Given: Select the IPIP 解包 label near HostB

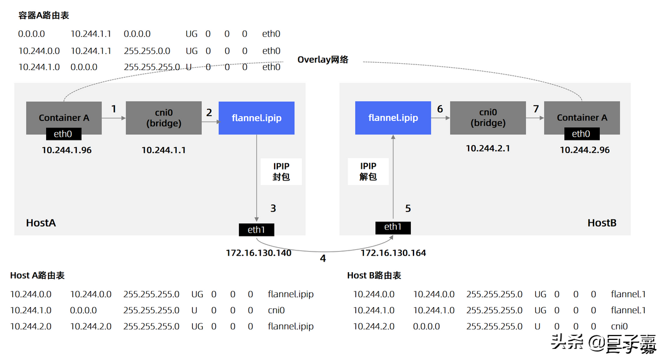Looking at the screenshot, I should pyautogui.click(x=368, y=172).
